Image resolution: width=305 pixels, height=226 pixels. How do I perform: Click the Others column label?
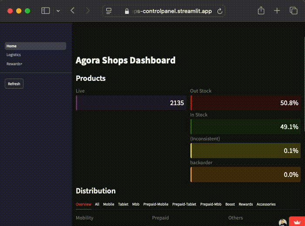235,218
